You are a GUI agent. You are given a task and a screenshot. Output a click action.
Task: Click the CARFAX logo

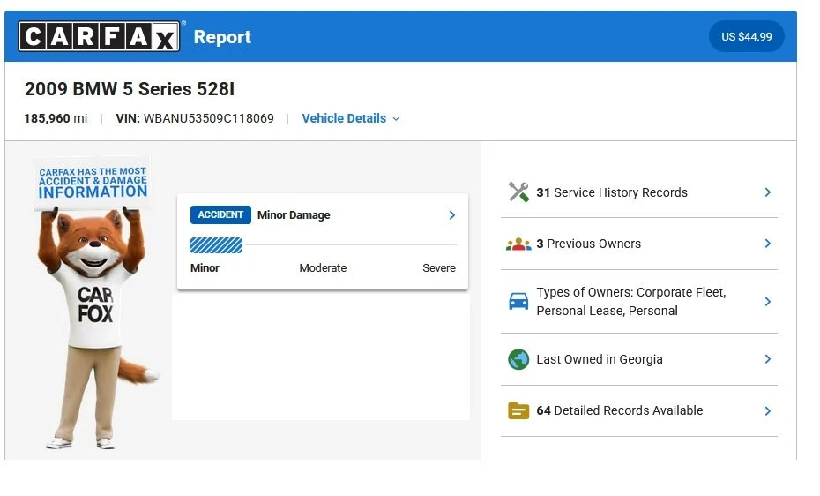point(99,36)
